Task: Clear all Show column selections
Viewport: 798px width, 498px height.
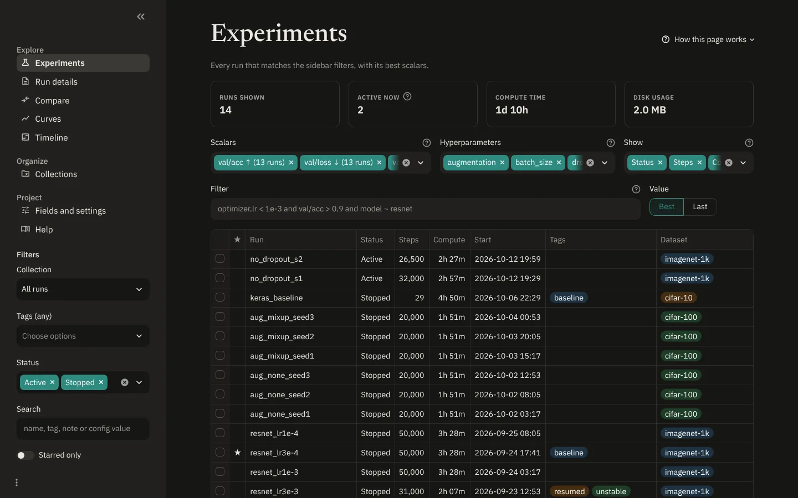Action: click(x=729, y=163)
